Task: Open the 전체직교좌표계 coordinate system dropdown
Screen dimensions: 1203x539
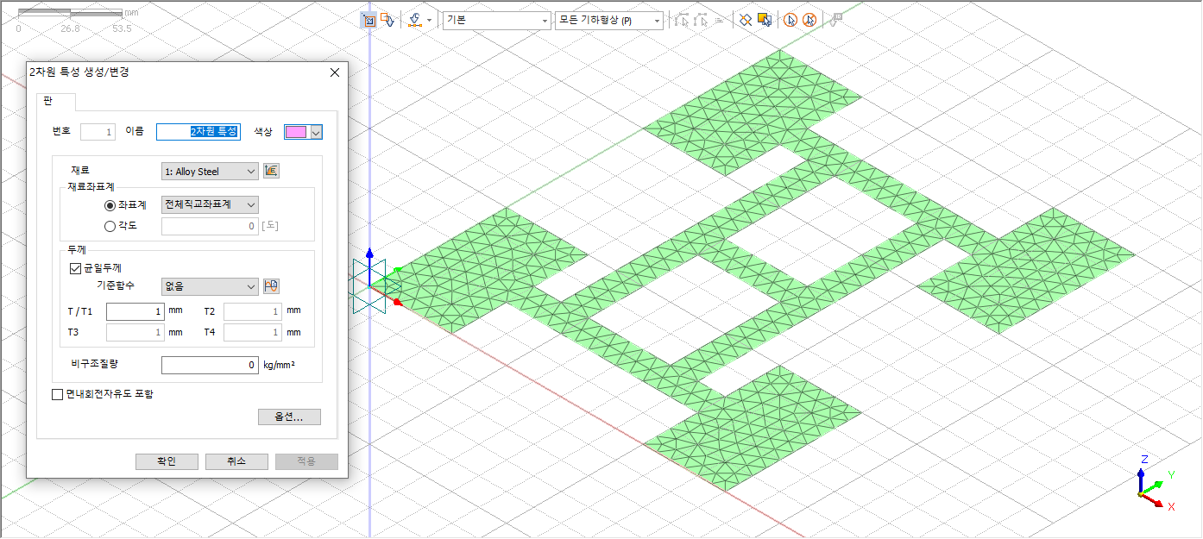Action: point(210,204)
